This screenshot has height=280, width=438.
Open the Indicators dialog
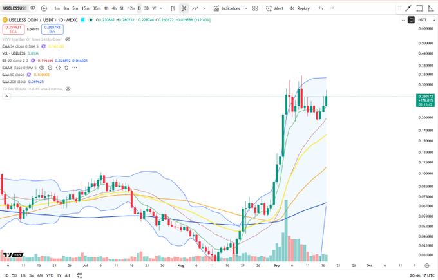pyautogui.click(x=227, y=8)
